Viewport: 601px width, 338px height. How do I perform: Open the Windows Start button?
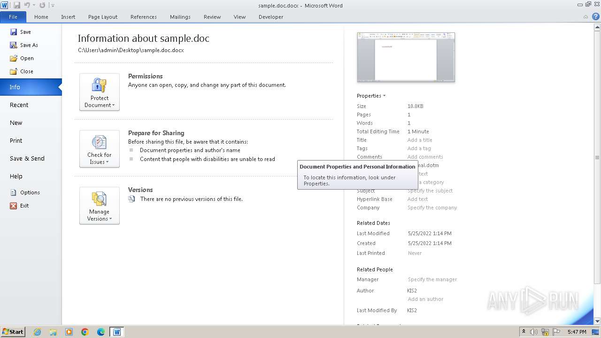click(13, 332)
